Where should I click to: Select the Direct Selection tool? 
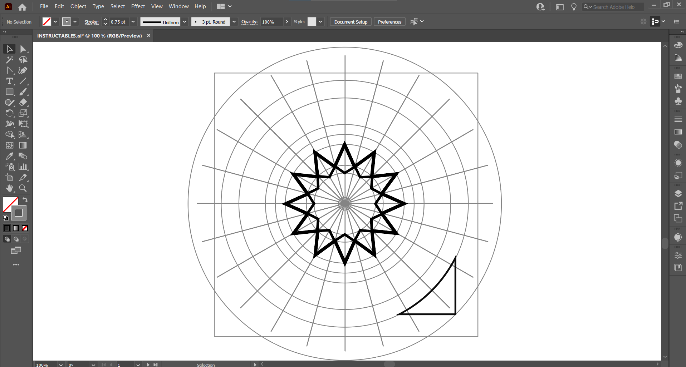click(23, 49)
